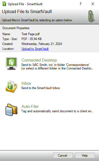The image size is (99, 161).
Task: Click the 'Upload File - SmartVault' window title
Action: (x=25, y=4)
